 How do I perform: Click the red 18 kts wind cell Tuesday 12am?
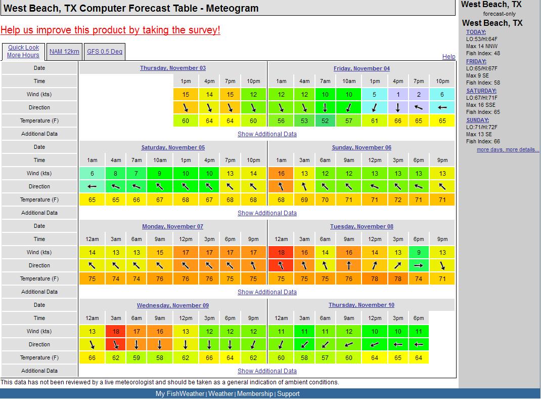[x=281, y=252]
